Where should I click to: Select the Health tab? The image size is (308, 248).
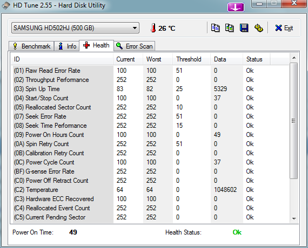(96, 45)
